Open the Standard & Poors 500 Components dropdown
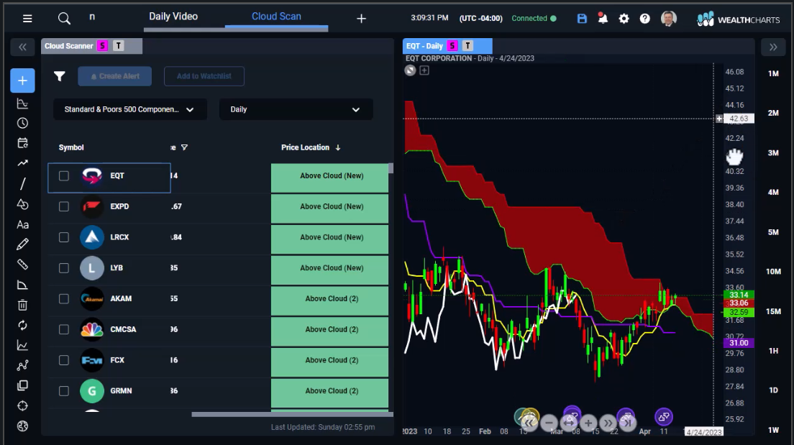 (x=130, y=109)
